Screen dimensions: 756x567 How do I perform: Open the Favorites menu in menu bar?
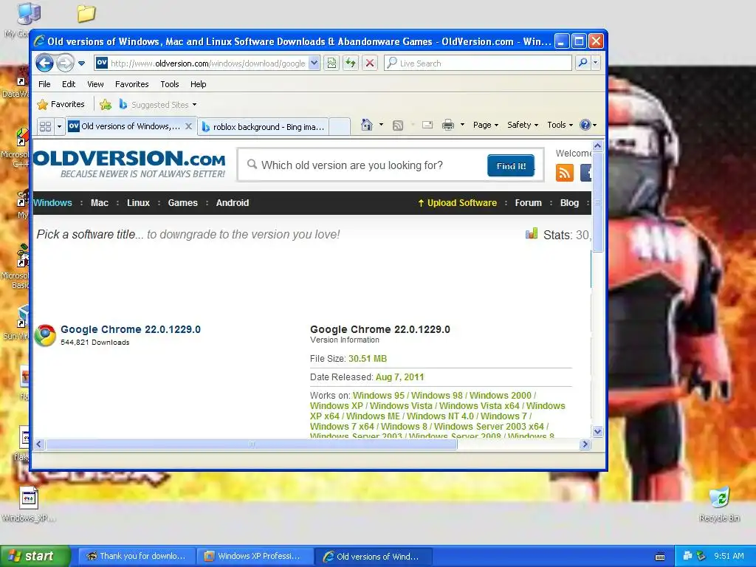point(131,84)
